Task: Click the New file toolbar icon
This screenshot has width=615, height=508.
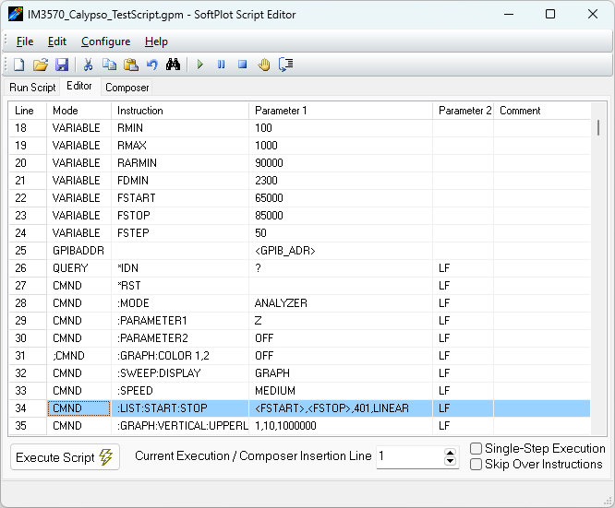Action: tap(18, 65)
